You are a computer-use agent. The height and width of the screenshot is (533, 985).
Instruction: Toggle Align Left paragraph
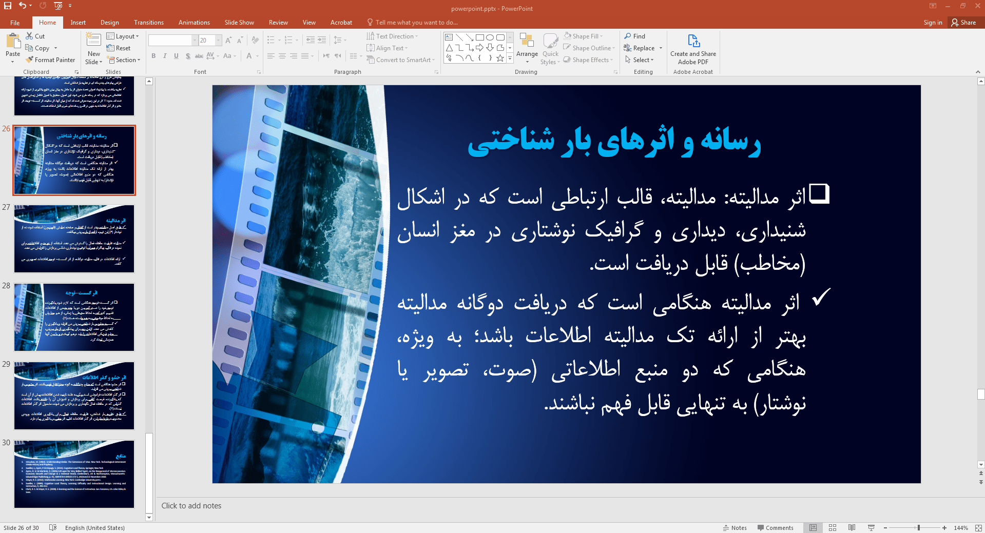[x=271, y=56]
